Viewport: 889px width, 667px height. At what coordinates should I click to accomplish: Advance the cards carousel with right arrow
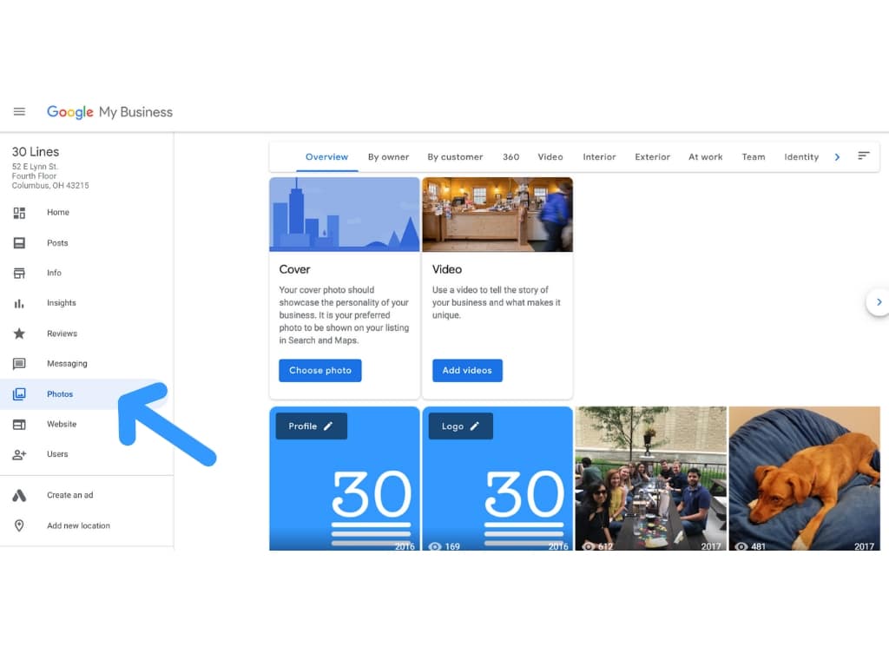pos(879,302)
